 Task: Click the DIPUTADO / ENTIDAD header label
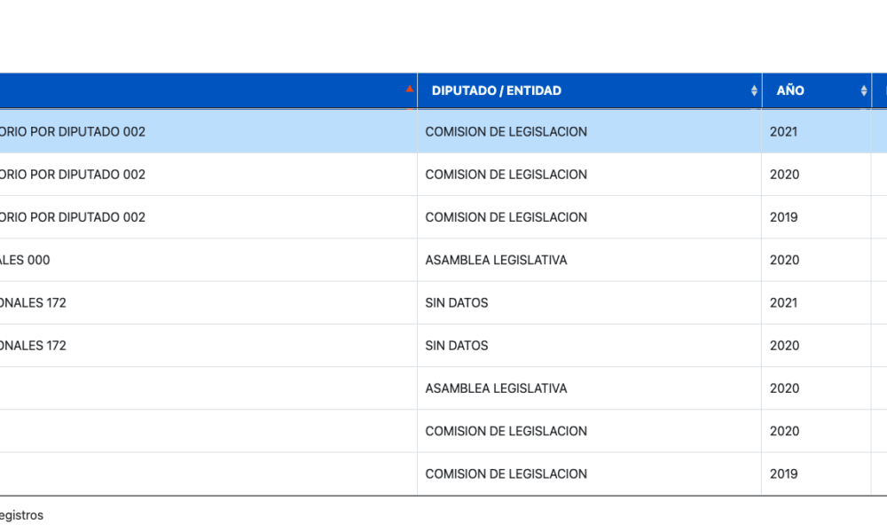point(496,90)
